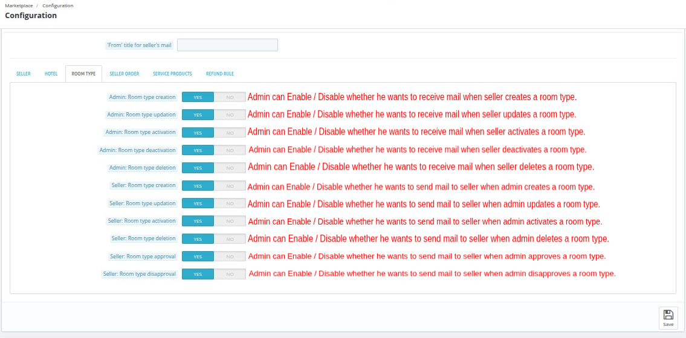The image size is (686, 338).
Task: Set Admin: Room type deactivation to NO
Action: (x=230, y=150)
